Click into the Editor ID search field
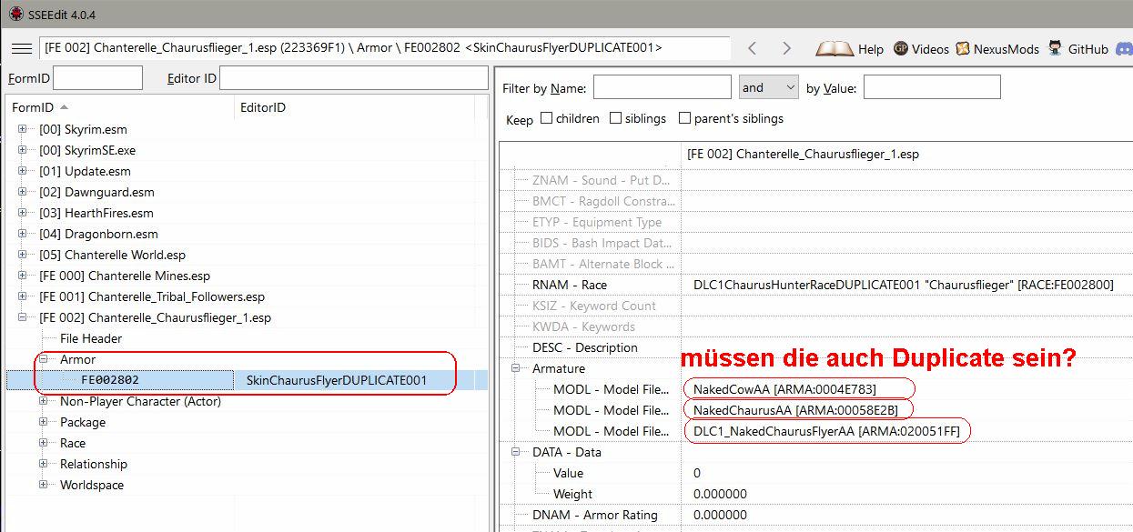Viewport: 1133px width, 532px height. coord(353,78)
